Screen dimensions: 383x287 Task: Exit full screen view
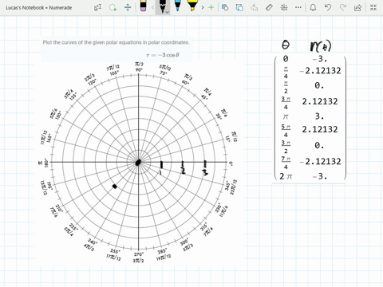coord(373,7)
